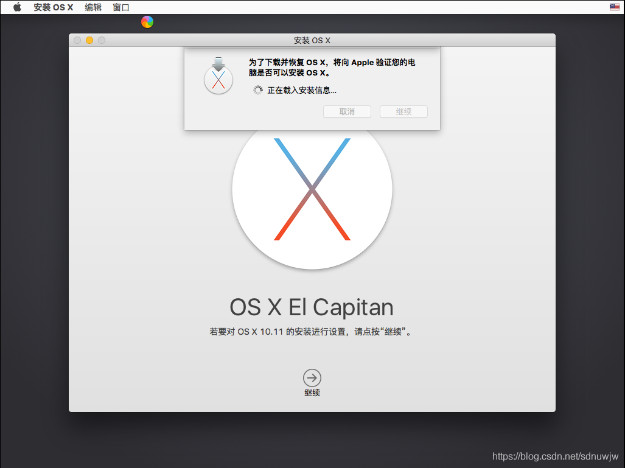Click the loading spinner next to 正在载入安装信息
625x468 pixels.
tap(258, 90)
